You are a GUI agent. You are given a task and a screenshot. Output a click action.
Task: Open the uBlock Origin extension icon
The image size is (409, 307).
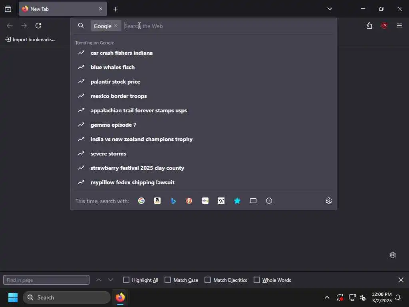pos(384,26)
